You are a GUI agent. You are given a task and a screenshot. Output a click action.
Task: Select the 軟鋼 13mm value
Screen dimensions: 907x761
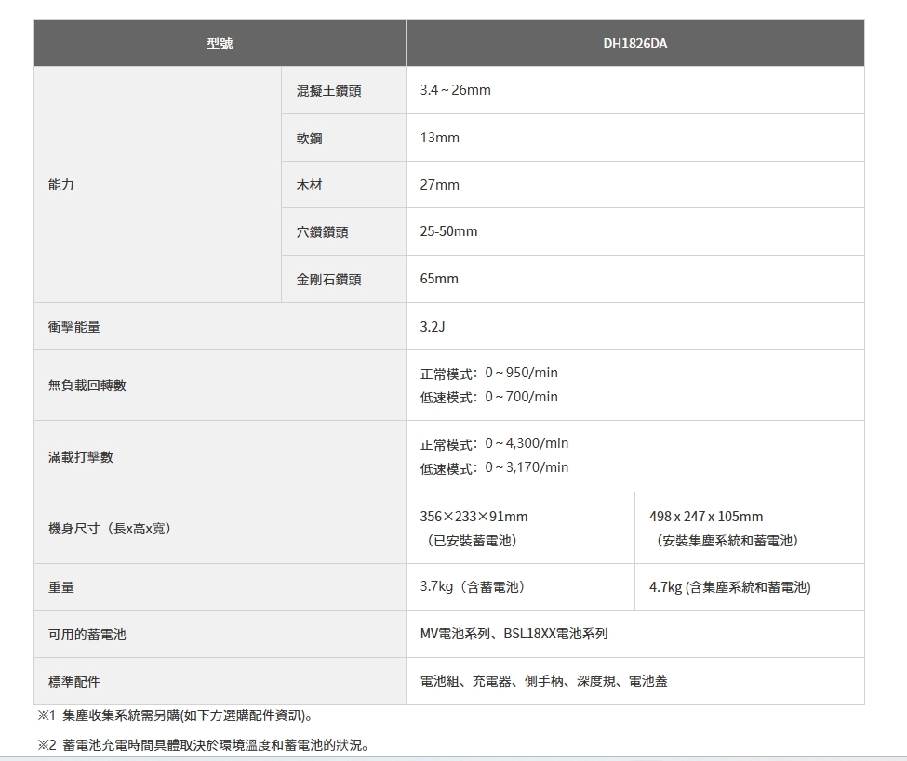tap(440, 138)
